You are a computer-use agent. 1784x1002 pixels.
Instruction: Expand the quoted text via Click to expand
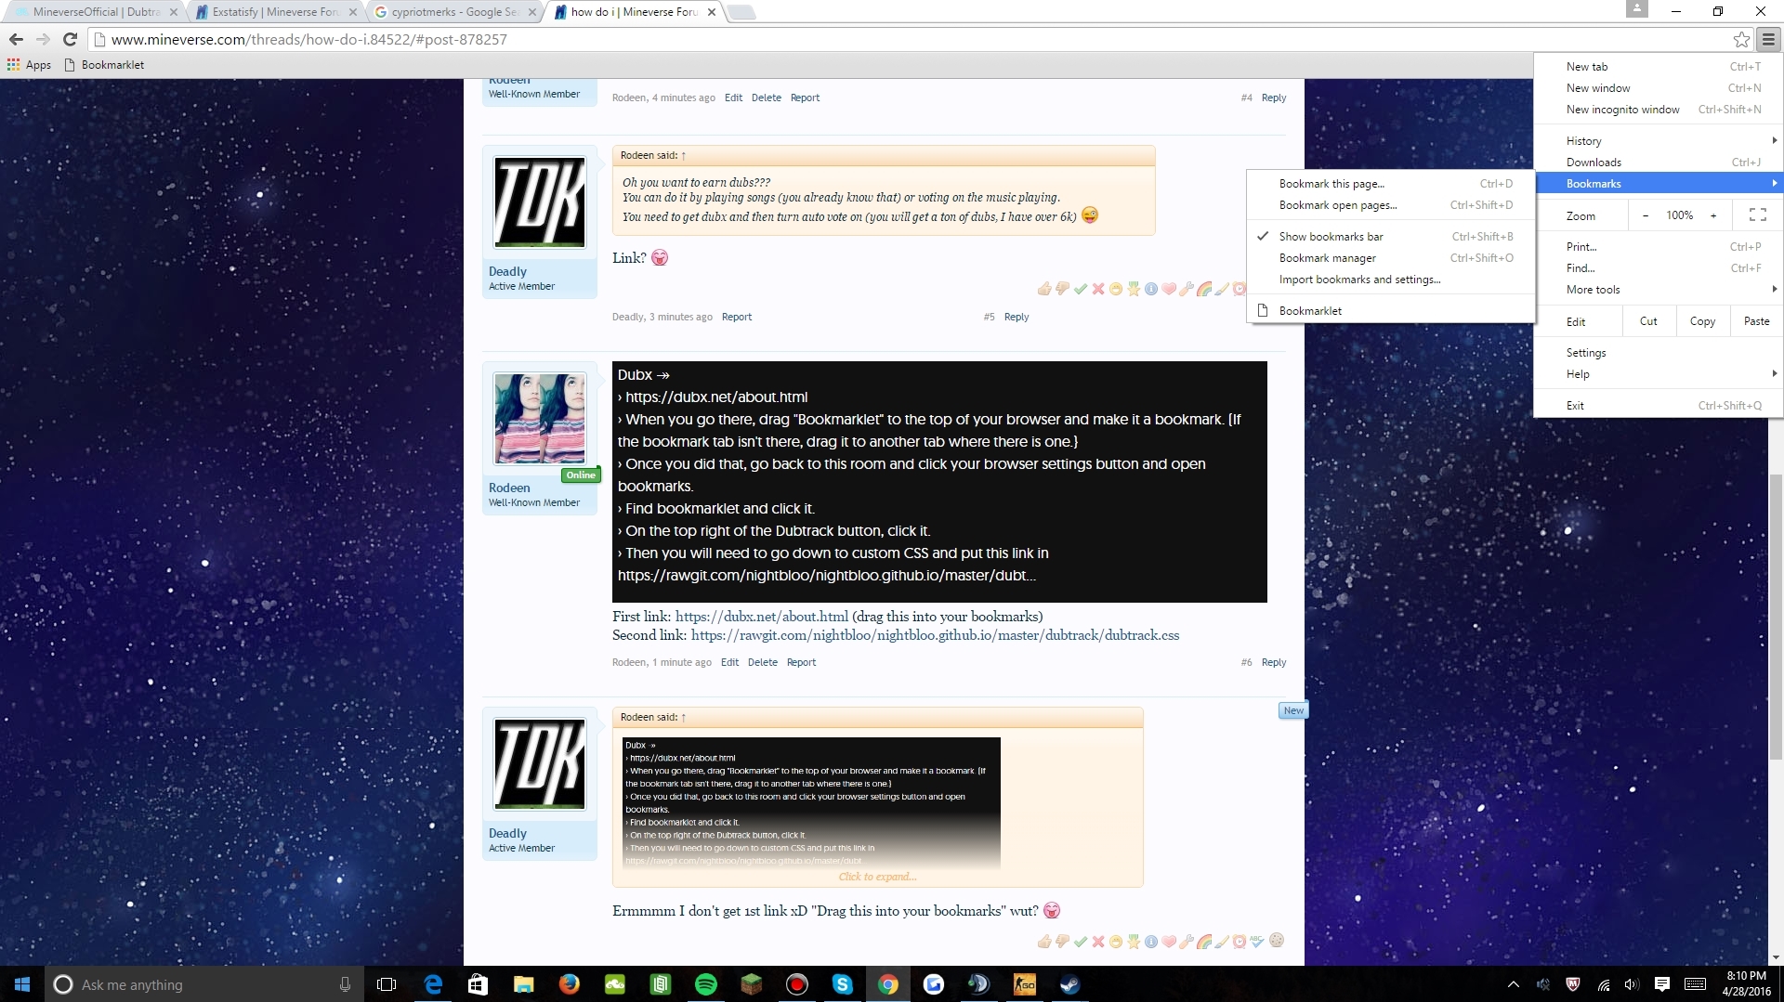[x=877, y=877]
